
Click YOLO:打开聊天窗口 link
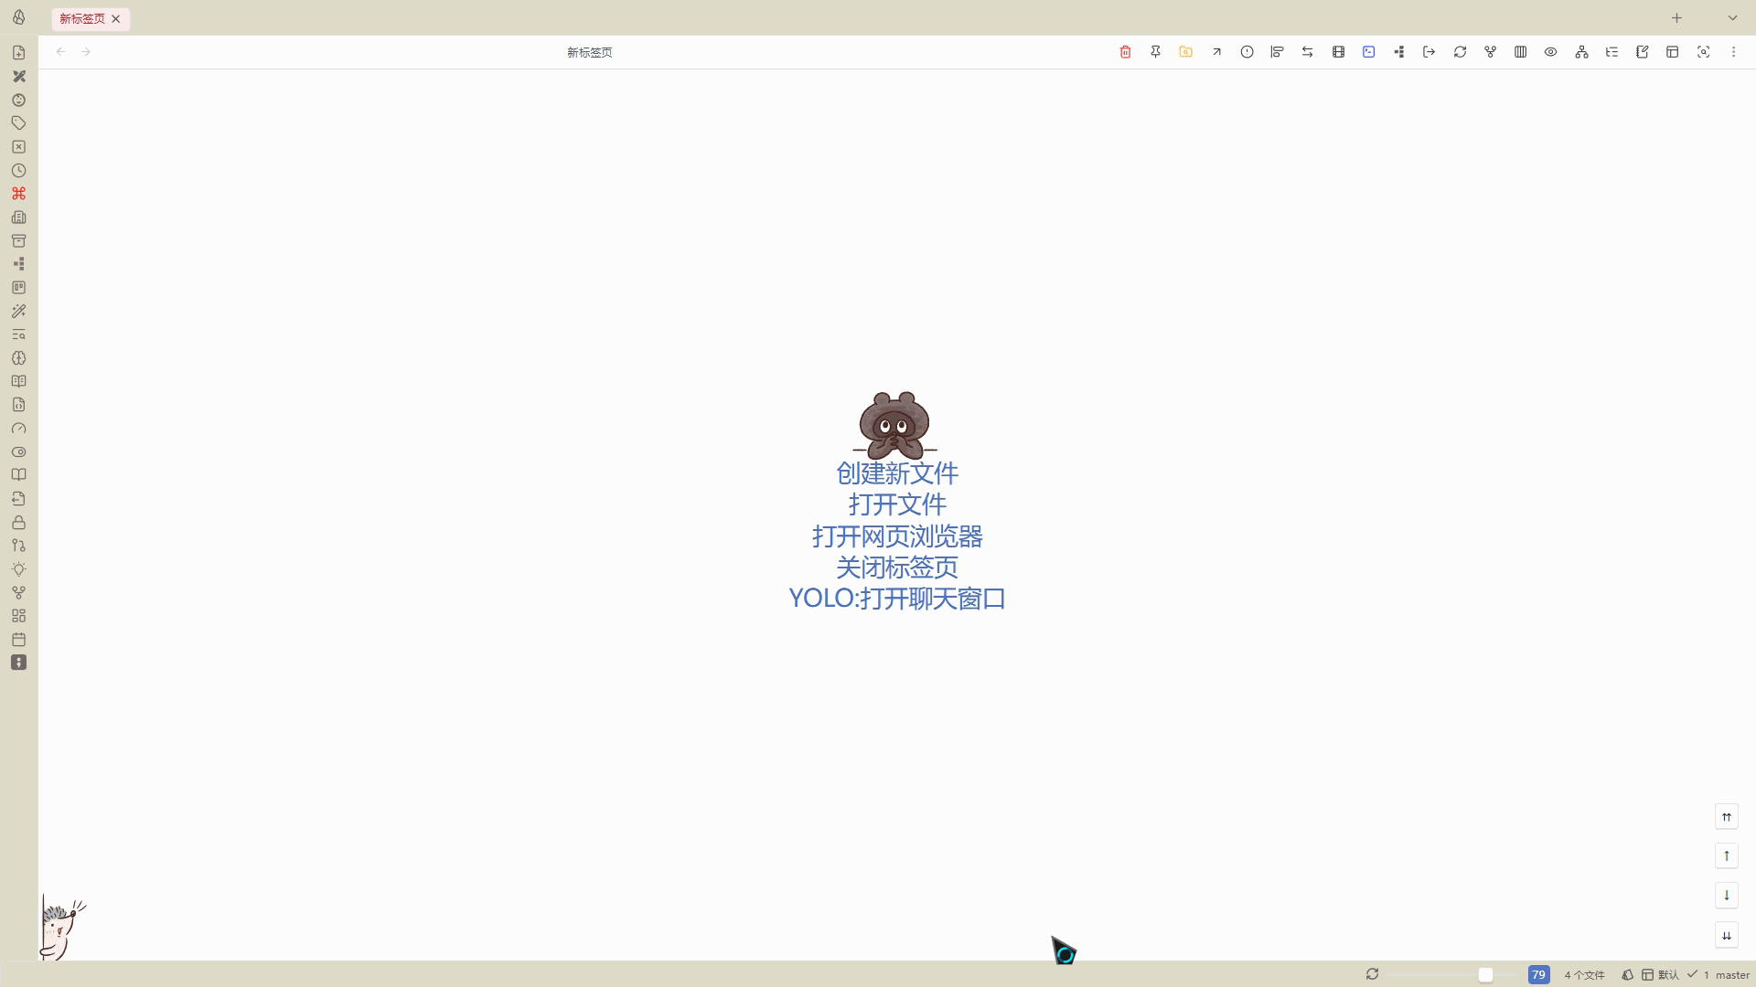(x=897, y=599)
